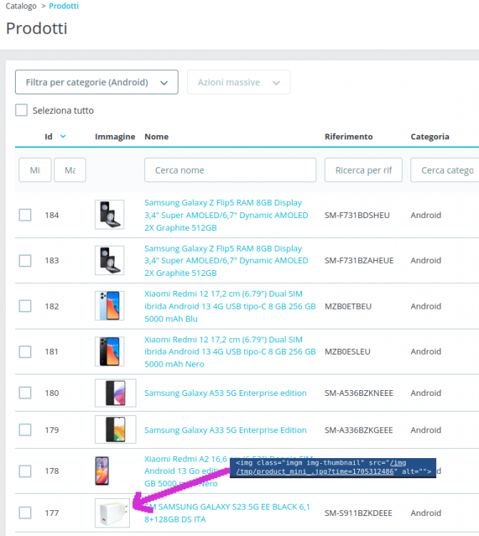479x536 pixels.
Task: Select the checkbox for product 179
Action: 25,430
